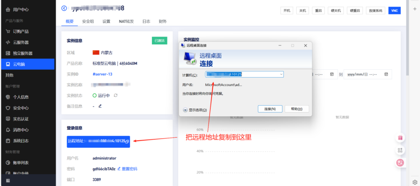This screenshot has height=186, width=420.
Task: Toggle the sidebar collapse hamburger icon
Action: point(8,180)
